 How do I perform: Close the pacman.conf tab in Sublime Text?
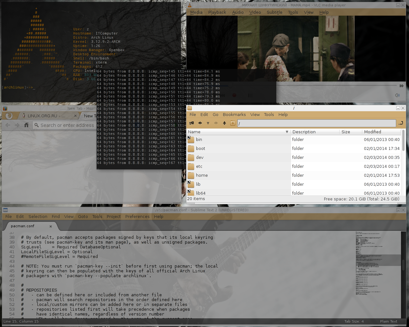click(x=51, y=226)
